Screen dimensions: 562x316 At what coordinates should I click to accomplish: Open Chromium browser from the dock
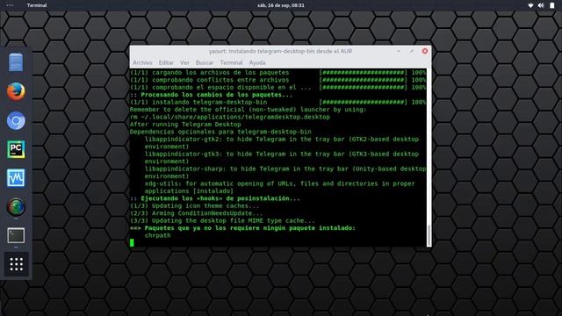click(x=16, y=121)
